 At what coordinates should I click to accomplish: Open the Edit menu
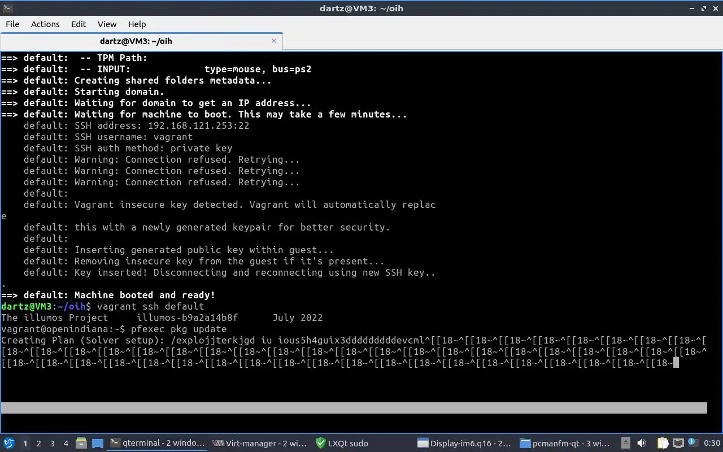(79, 24)
